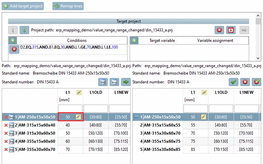Click the Remap lines button
This screenshot has width=263, height=164.
[68, 6]
